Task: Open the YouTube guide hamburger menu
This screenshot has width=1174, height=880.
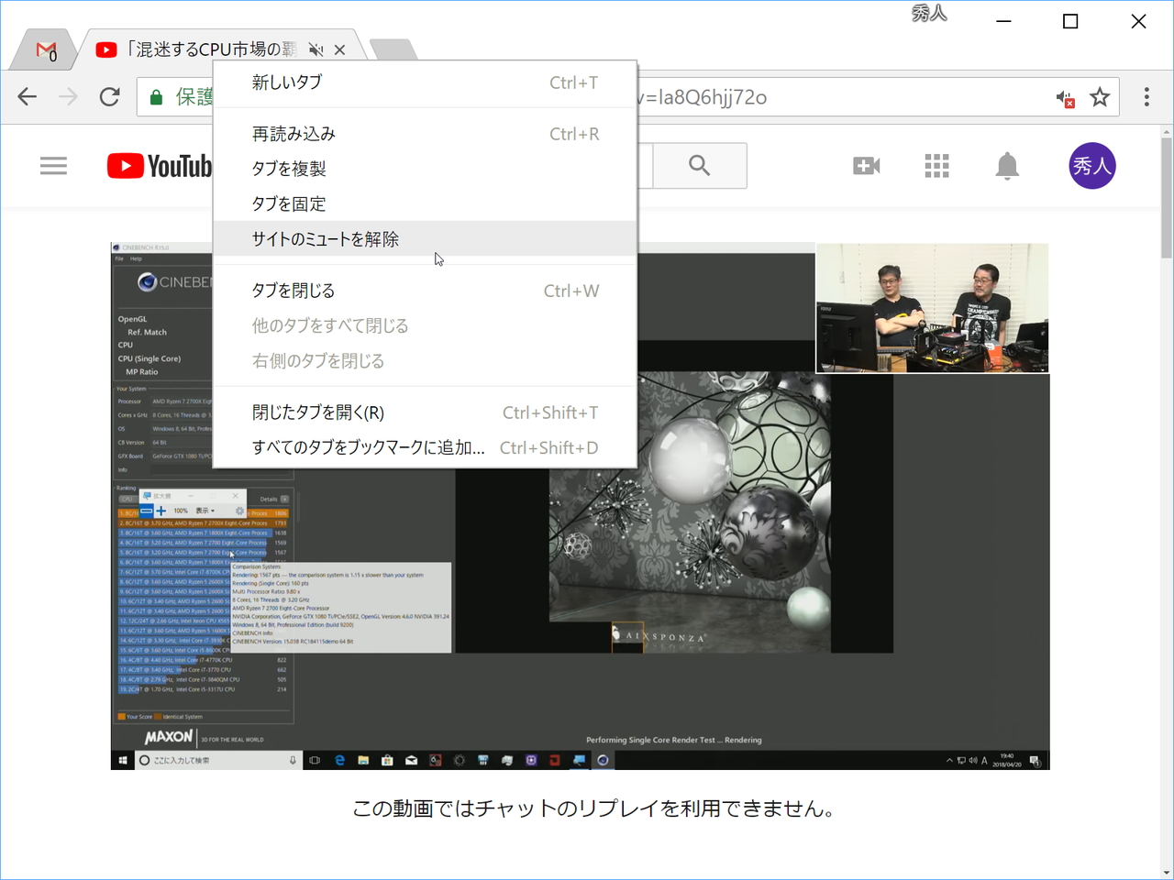Action: click(x=53, y=166)
